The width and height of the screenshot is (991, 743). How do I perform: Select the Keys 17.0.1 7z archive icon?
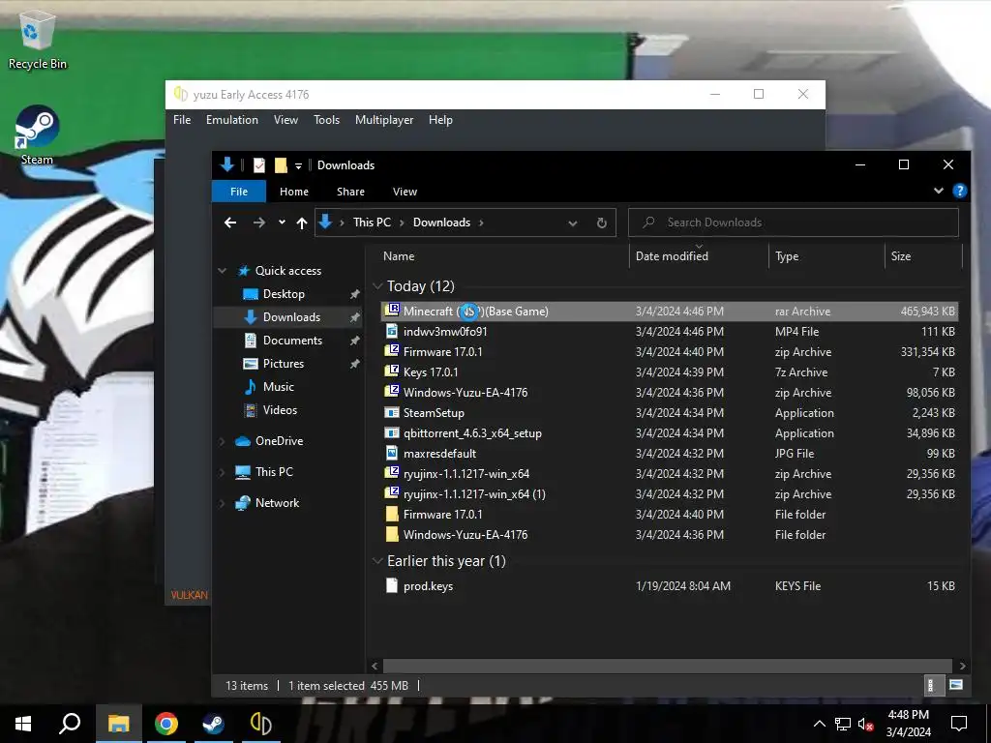click(392, 371)
